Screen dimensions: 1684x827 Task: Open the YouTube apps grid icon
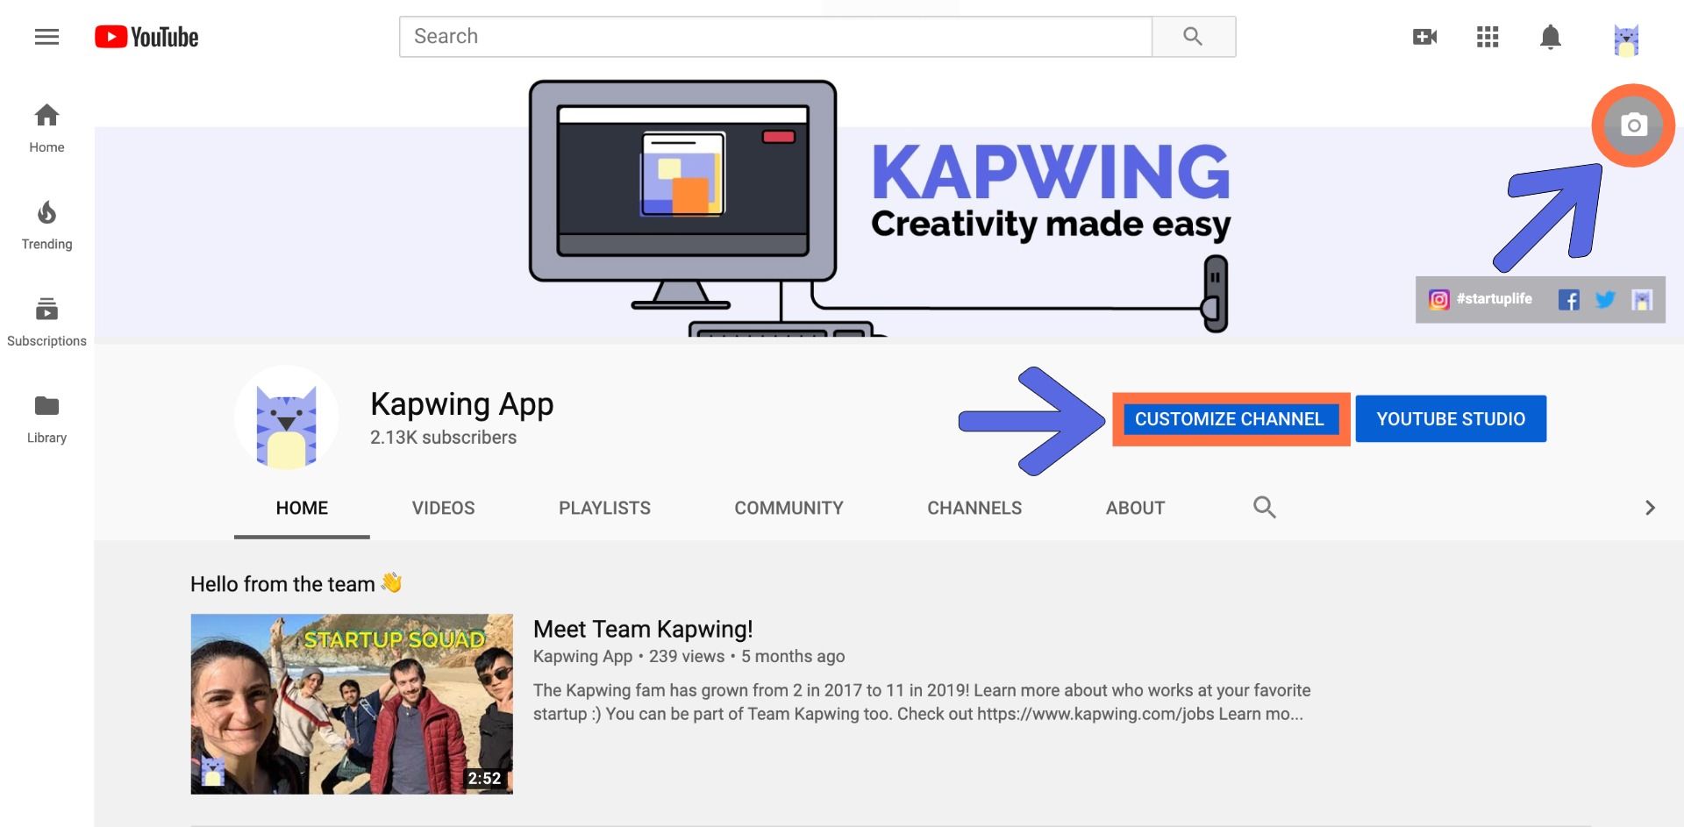[1488, 37]
